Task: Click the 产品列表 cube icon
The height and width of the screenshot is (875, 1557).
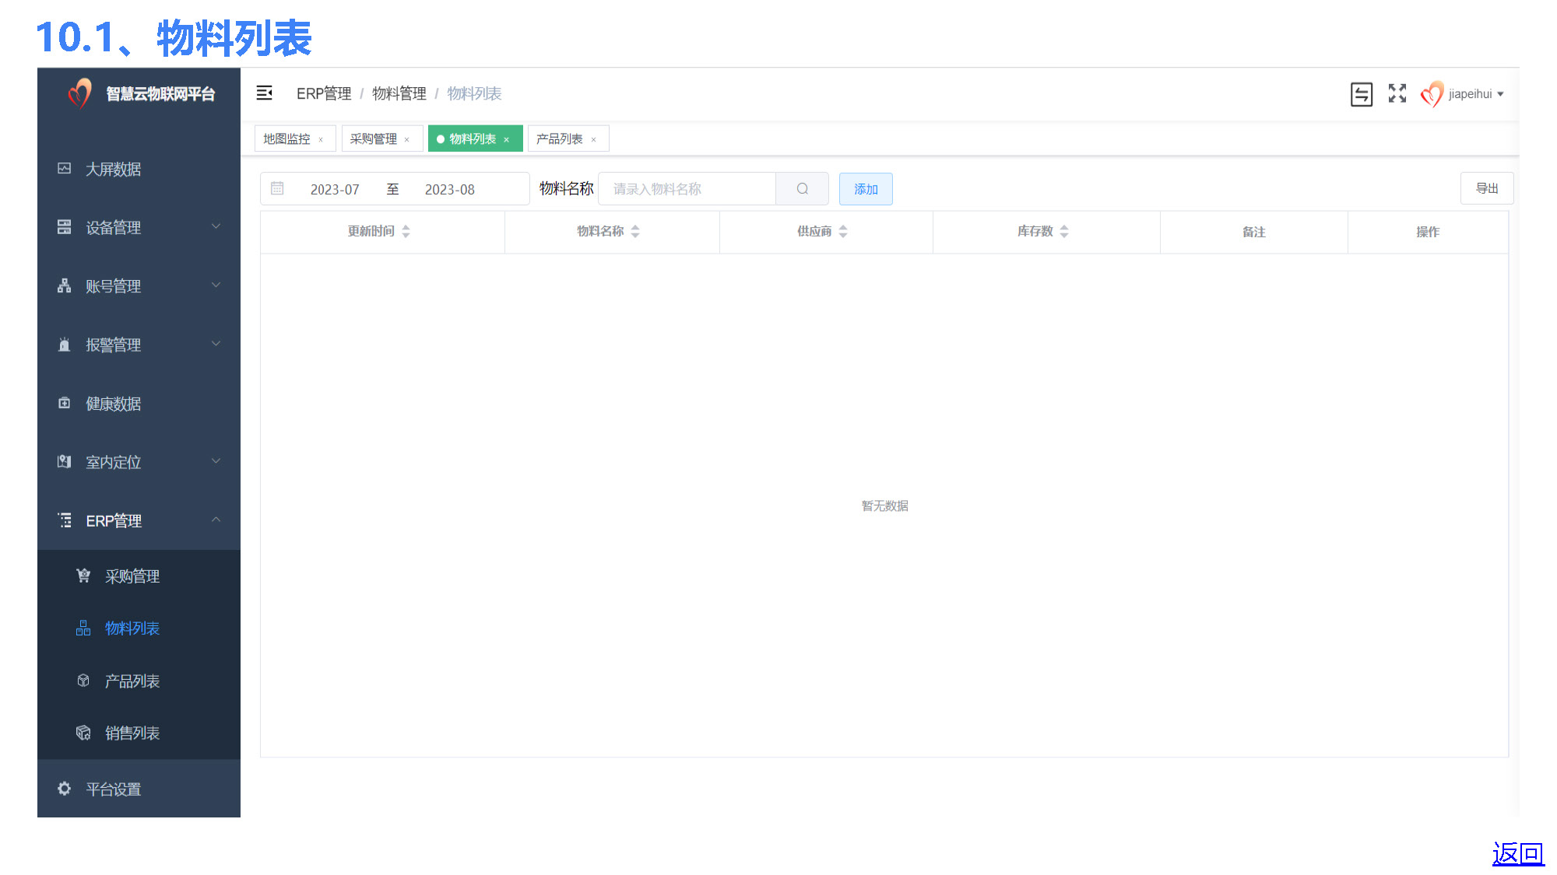Action: pos(83,681)
